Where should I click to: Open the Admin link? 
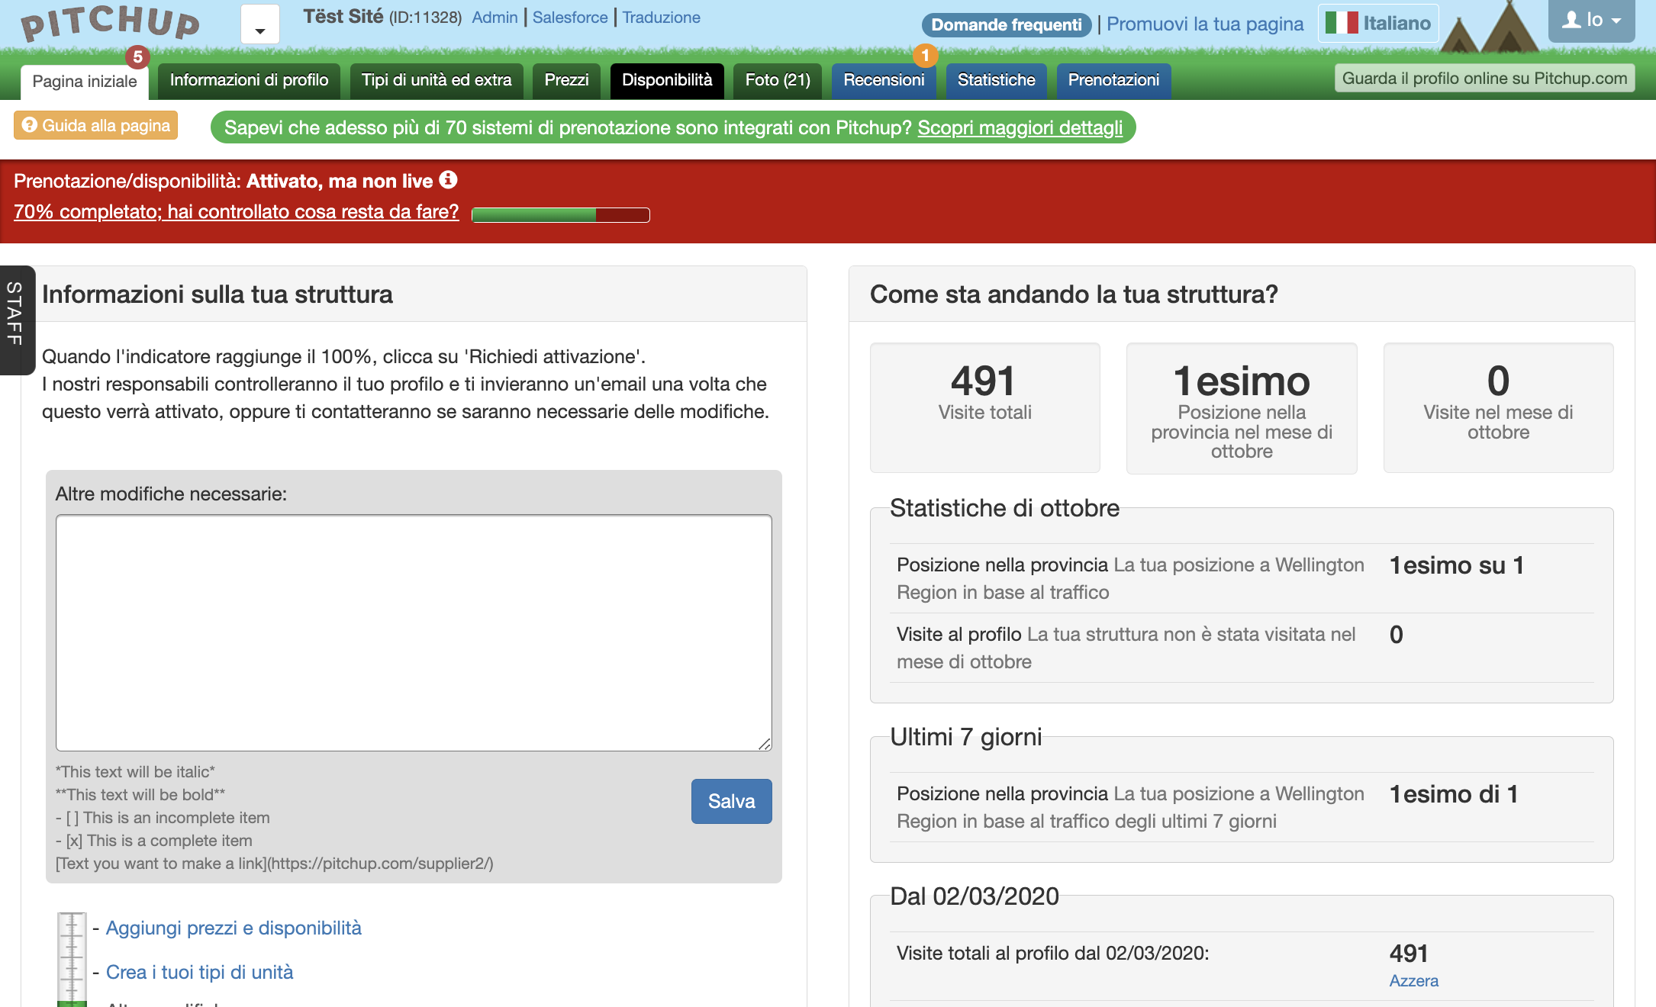coord(495,18)
